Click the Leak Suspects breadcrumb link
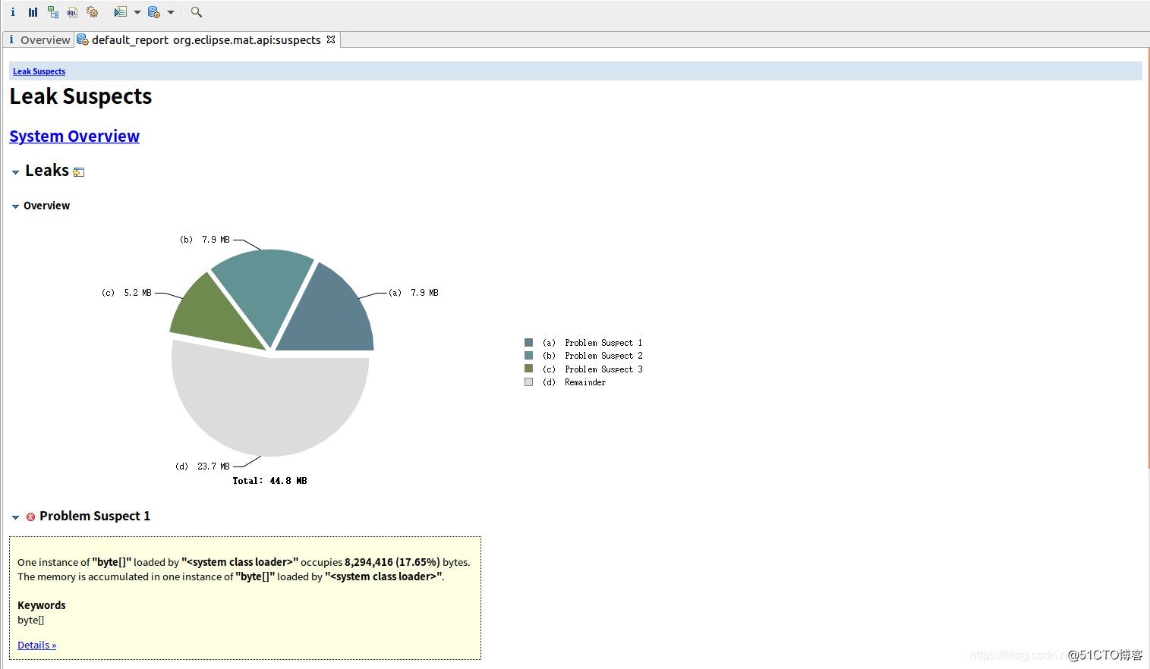This screenshot has height=669, width=1150. [39, 71]
